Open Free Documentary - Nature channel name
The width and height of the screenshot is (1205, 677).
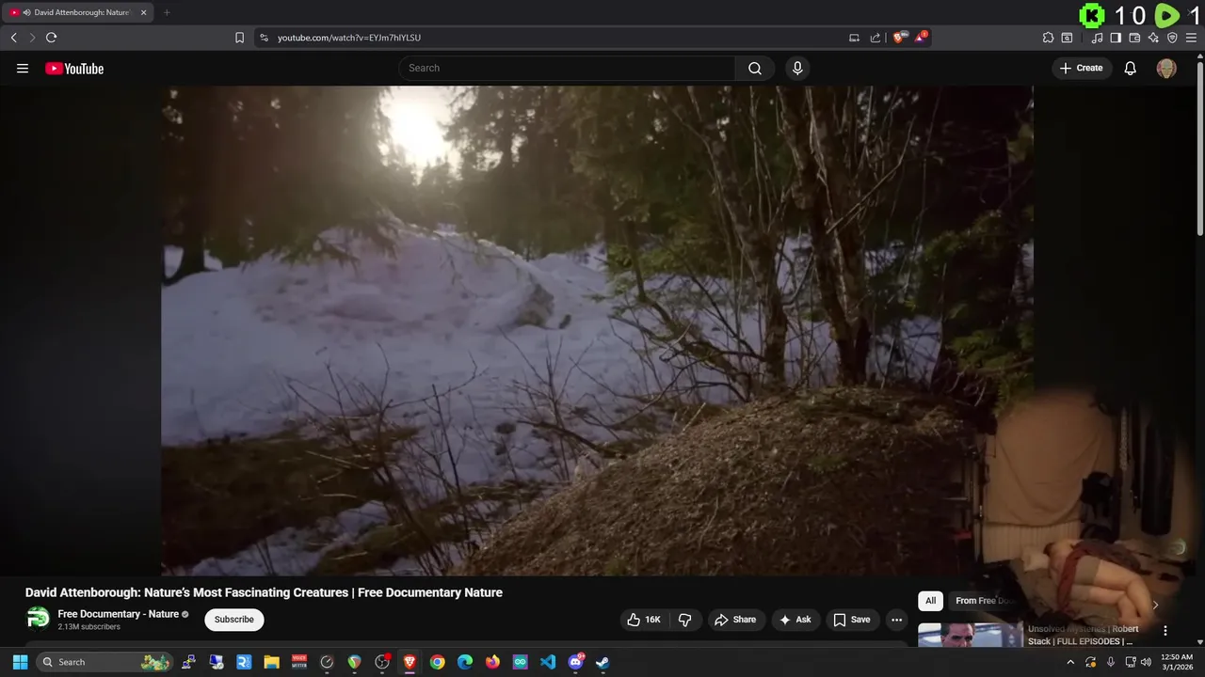pyautogui.click(x=118, y=614)
